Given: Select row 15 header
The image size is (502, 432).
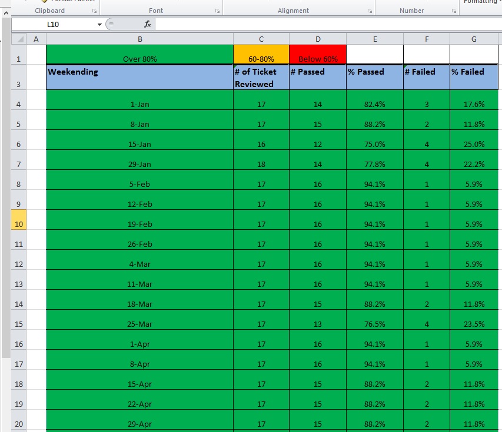Looking at the screenshot, I should pos(19,320).
